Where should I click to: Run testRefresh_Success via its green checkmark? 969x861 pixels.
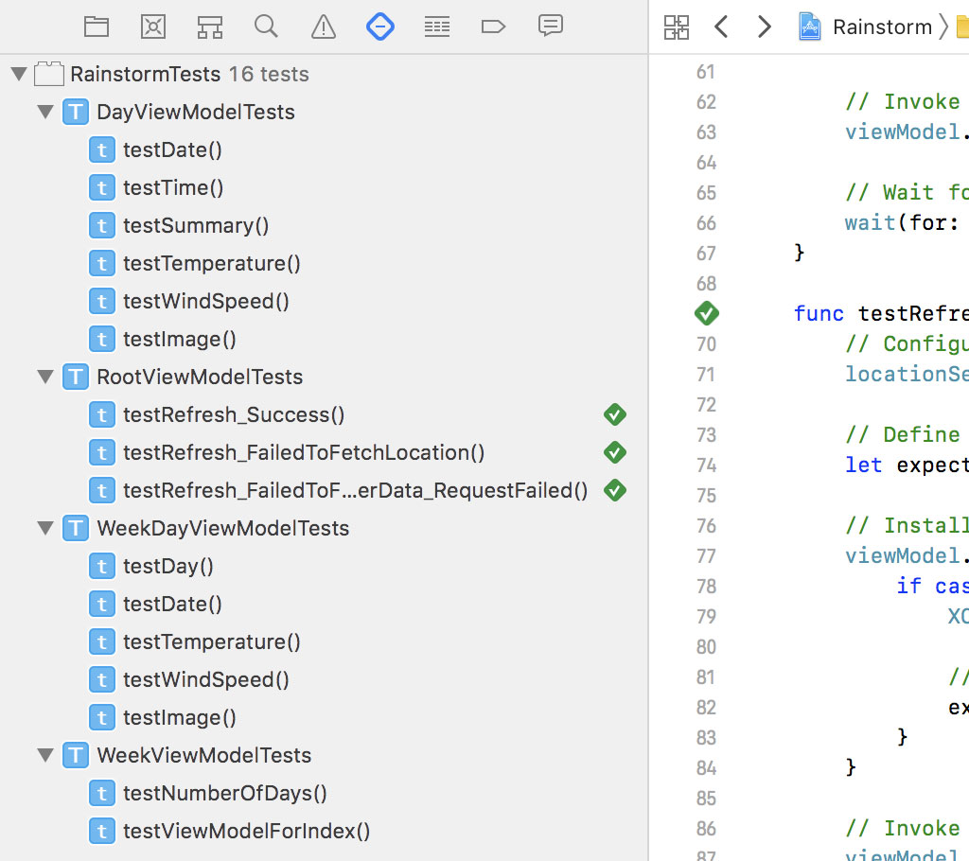615,414
